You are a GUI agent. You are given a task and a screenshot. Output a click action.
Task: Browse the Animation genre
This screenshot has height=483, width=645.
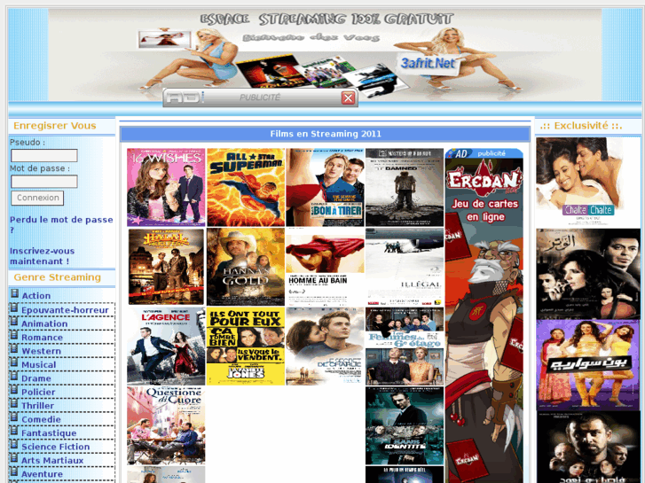(x=44, y=323)
